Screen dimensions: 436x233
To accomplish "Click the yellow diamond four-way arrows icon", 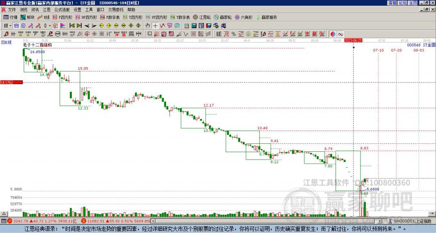I will (138, 26).
